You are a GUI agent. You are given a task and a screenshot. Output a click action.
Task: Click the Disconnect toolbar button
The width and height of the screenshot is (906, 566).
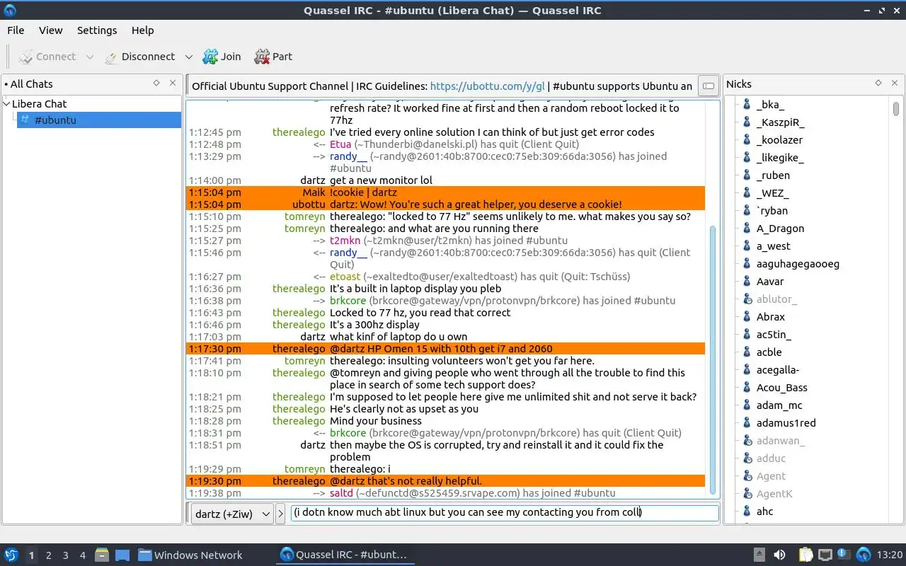pos(139,57)
